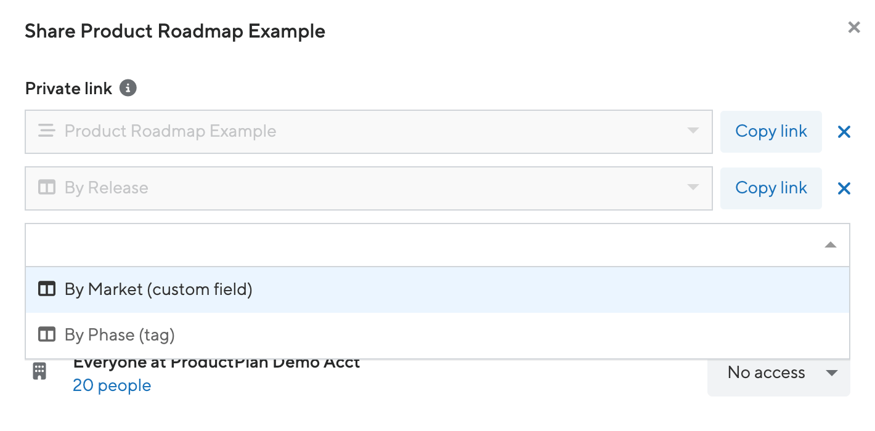Remove the Product Roadmap Example private link
This screenshot has width=875, height=431.
(x=844, y=132)
